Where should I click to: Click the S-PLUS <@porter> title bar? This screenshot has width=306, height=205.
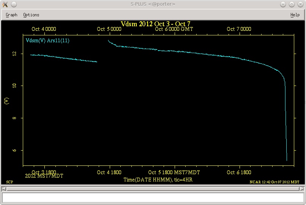point(153,4)
